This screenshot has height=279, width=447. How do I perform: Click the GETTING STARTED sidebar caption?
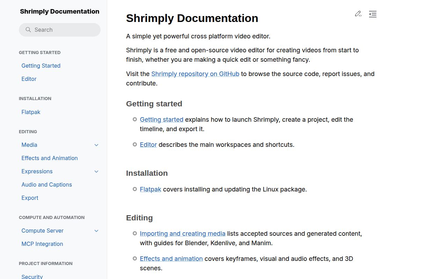[x=40, y=53]
